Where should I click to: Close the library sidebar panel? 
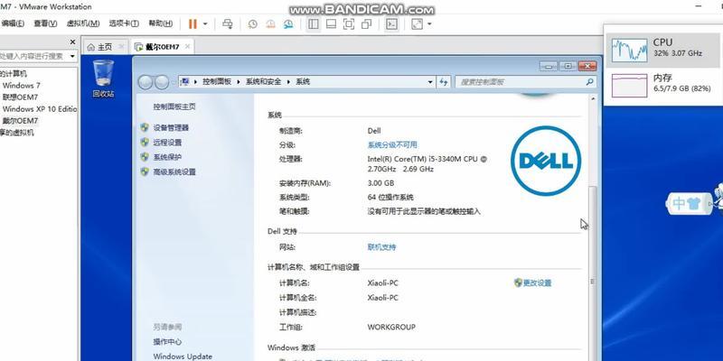72,42
